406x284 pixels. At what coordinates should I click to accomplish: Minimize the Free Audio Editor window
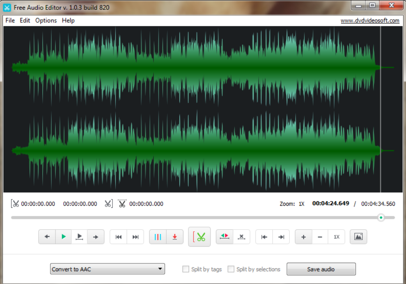pyautogui.click(x=358, y=6)
